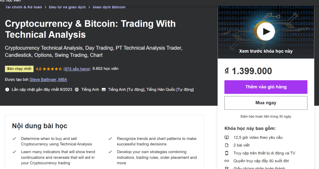The height and width of the screenshot is (169, 319).
Task: Click the mobile device access icon
Action: click(x=227, y=153)
